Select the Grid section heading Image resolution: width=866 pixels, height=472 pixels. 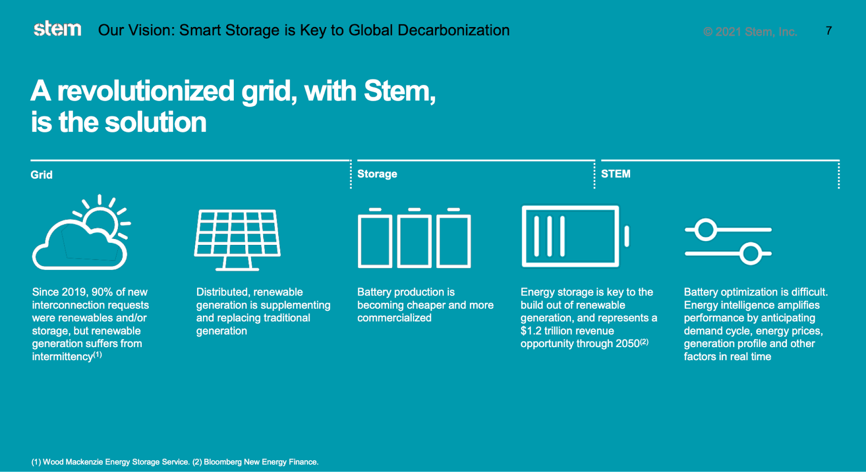42,175
